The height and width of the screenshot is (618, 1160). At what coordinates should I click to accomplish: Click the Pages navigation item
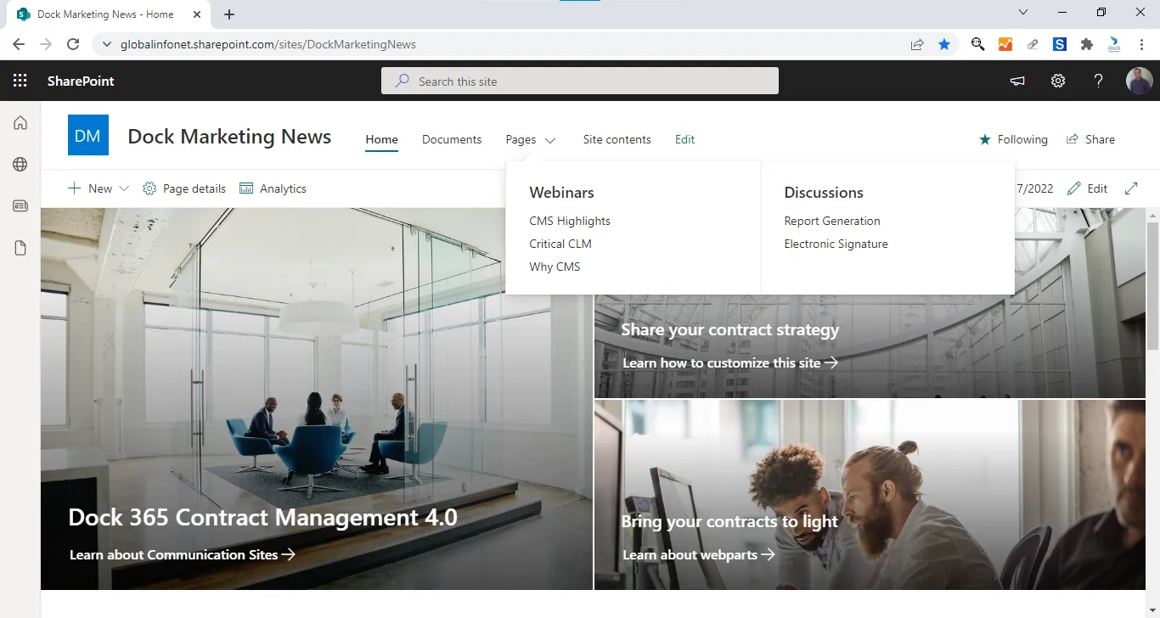point(521,139)
